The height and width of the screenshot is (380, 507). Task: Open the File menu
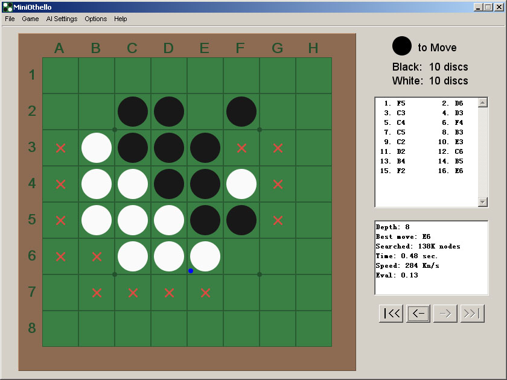[x=10, y=19]
